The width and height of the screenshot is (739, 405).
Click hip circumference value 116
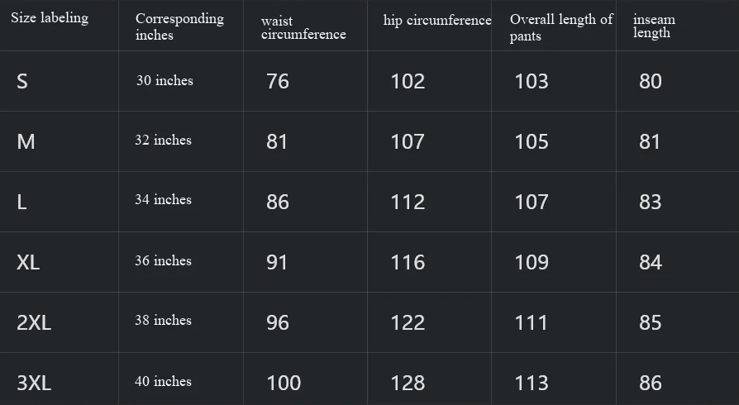pyautogui.click(x=408, y=262)
